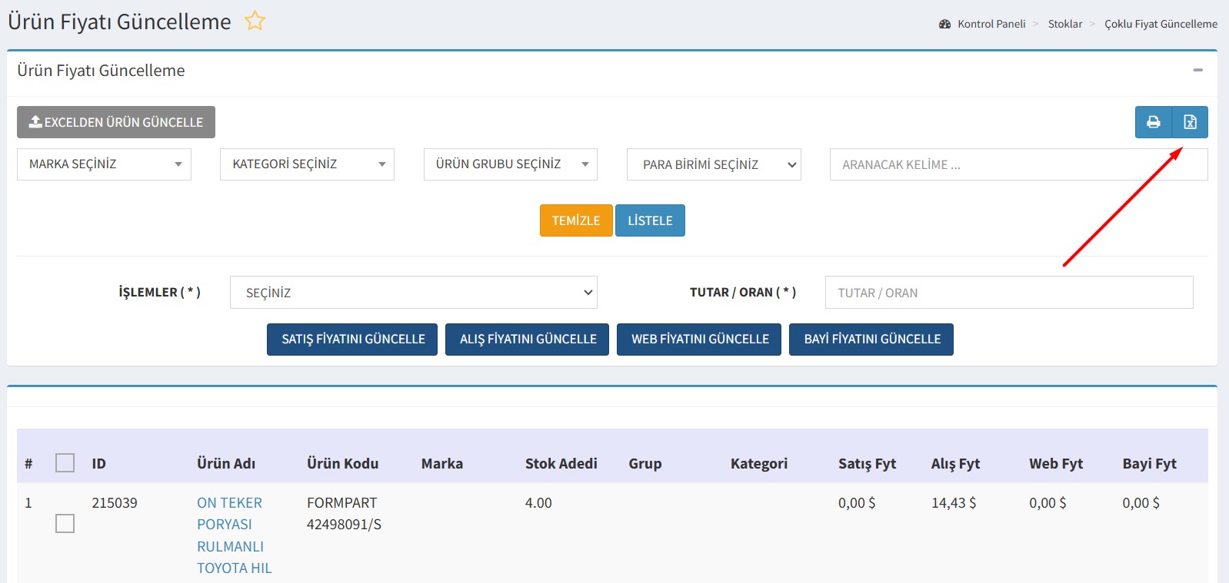
Task: Collapse the Ürün Fiyatı Güncelleme panel
Action: point(1197,70)
